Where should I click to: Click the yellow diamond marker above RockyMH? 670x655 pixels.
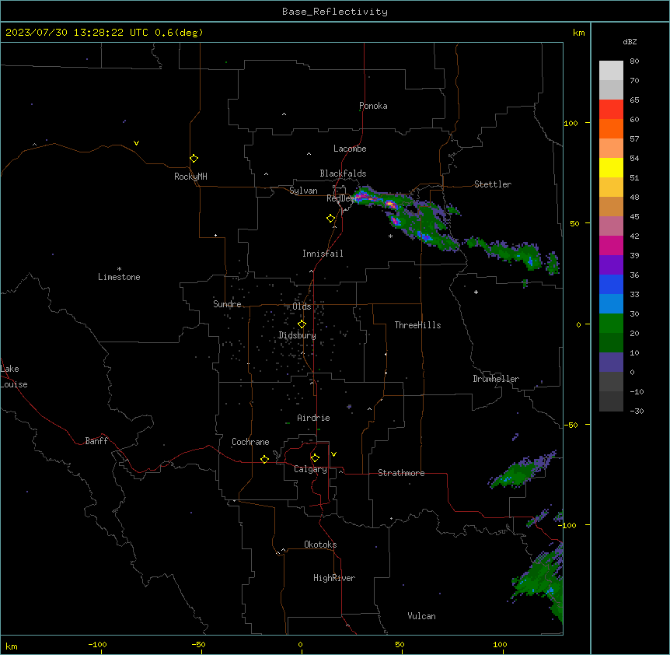coord(194,159)
